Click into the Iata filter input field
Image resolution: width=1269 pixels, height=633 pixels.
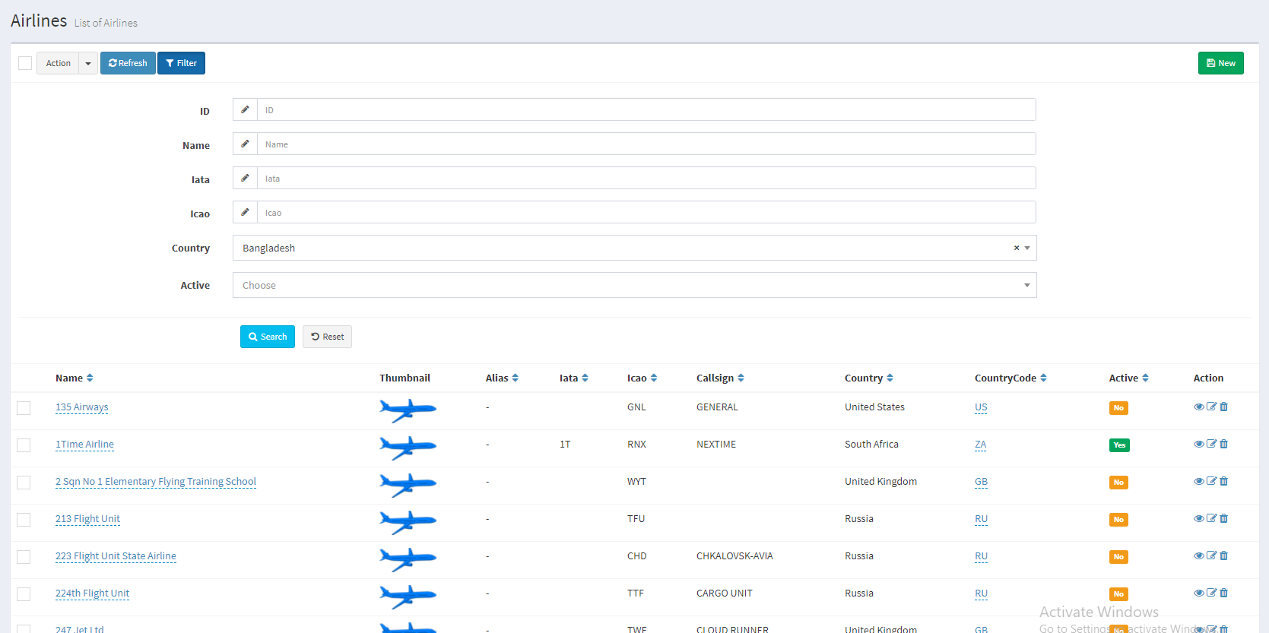tap(646, 179)
